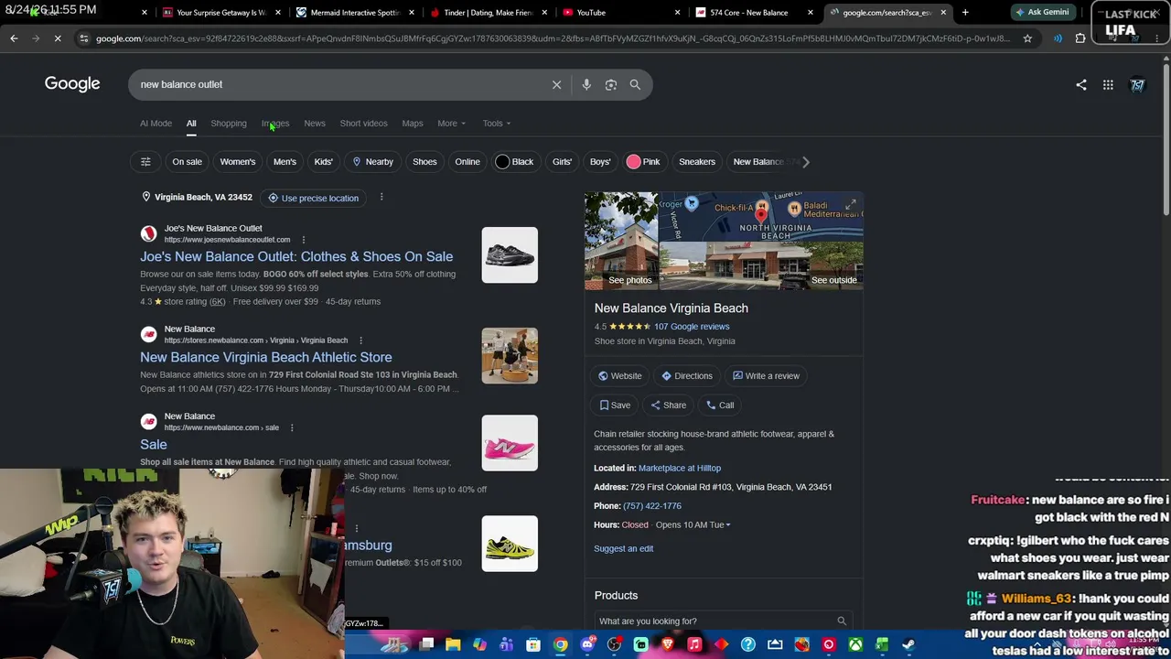Open Chrome from the taskbar
The height and width of the screenshot is (659, 1171).
click(x=560, y=645)
